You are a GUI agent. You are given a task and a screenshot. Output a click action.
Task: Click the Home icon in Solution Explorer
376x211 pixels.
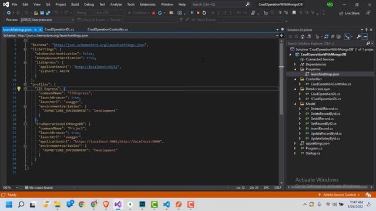coord(303,36)
